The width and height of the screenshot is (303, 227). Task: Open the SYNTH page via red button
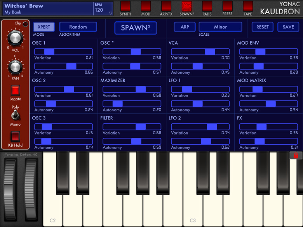click(x=125, y=6)
